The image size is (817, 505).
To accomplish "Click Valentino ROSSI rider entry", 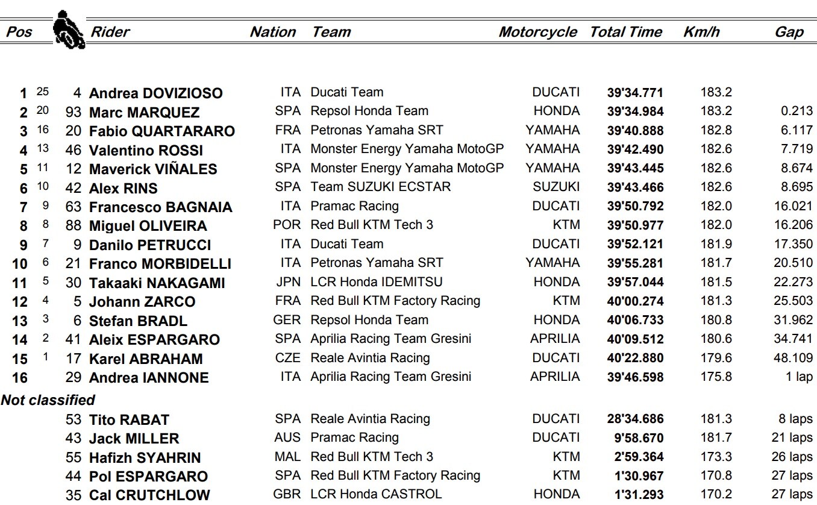I will [146, 151].
